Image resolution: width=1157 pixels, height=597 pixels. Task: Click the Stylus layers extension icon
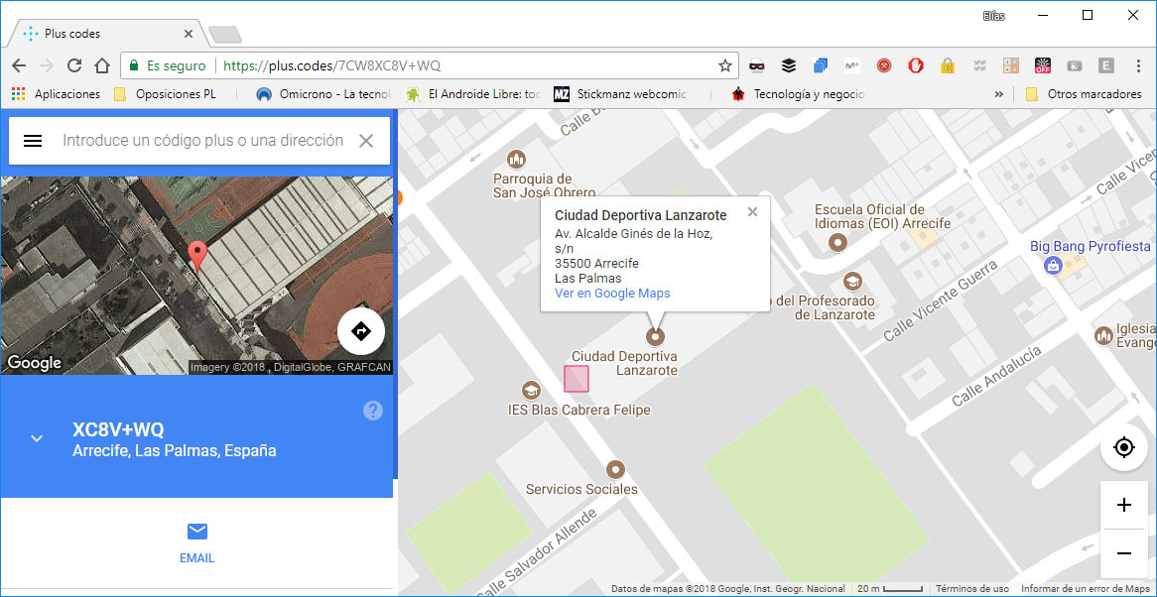pos(788,65)
